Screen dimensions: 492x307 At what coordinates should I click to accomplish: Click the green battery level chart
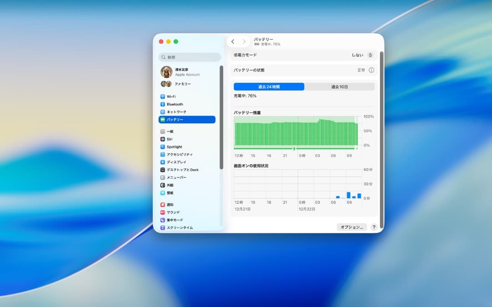[296, 132]
